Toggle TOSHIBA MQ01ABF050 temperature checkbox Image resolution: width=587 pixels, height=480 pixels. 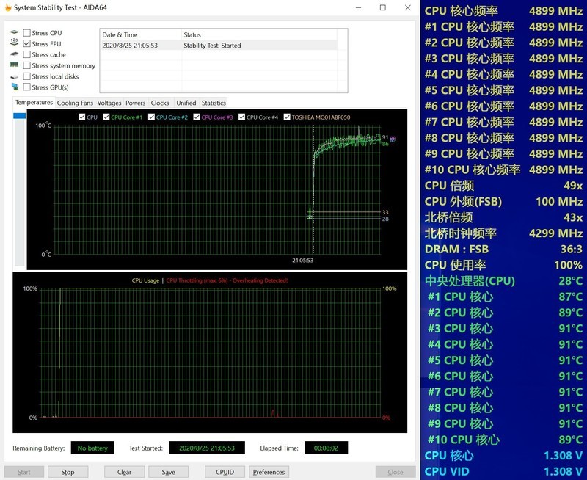click(288, 117)
